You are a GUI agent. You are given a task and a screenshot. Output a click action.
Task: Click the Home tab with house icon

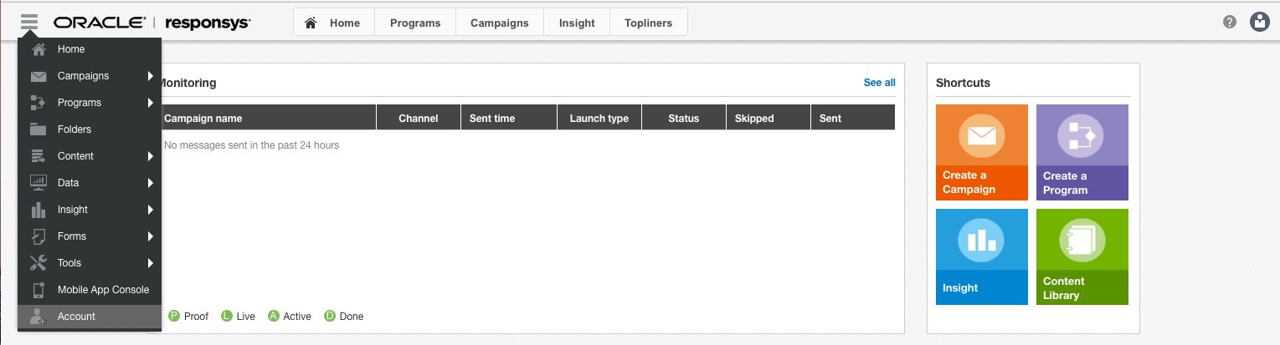point(334,23)
